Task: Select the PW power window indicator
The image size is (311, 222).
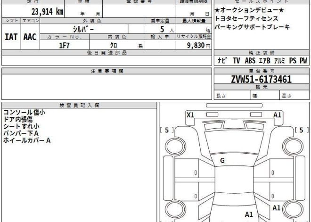Action: (x=303, y=60)
